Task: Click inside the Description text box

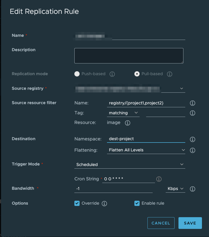Action: [129, 55]
